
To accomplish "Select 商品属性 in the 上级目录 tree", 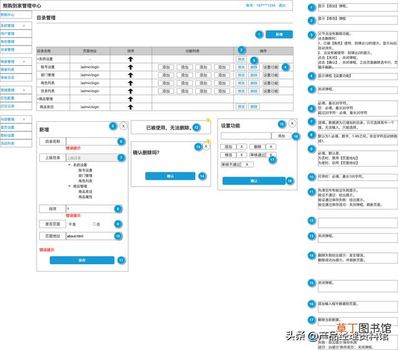I will click(x=85, y=197).
